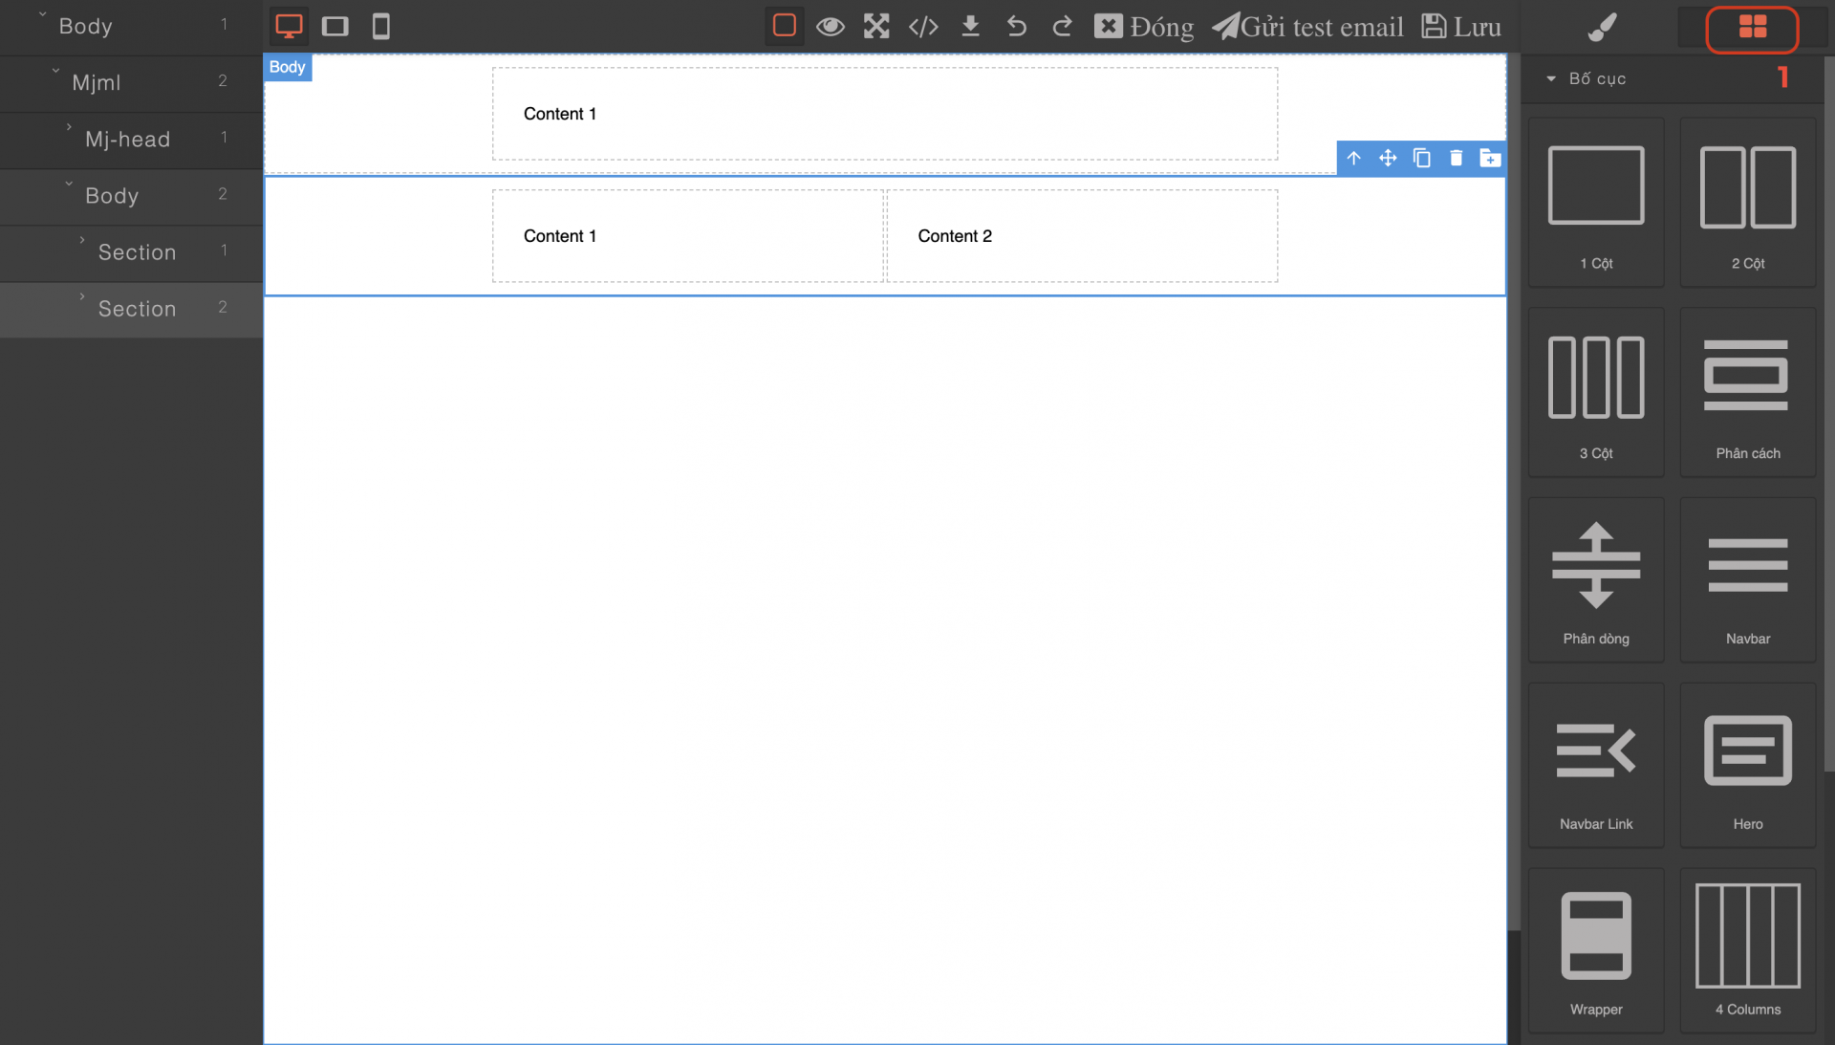Open the blocks panel tab
This screenshot has width=1835, height=1045.
pyautogui.click(x=1752, y=27)
